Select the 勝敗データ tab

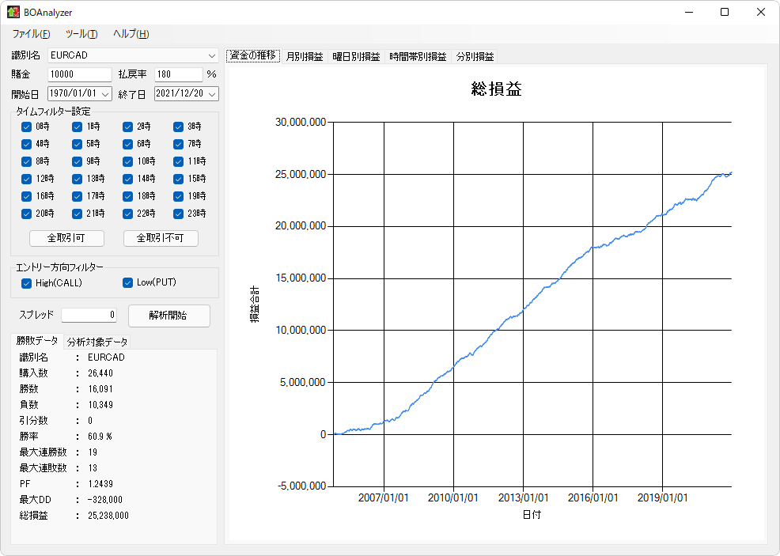point(37,341)
